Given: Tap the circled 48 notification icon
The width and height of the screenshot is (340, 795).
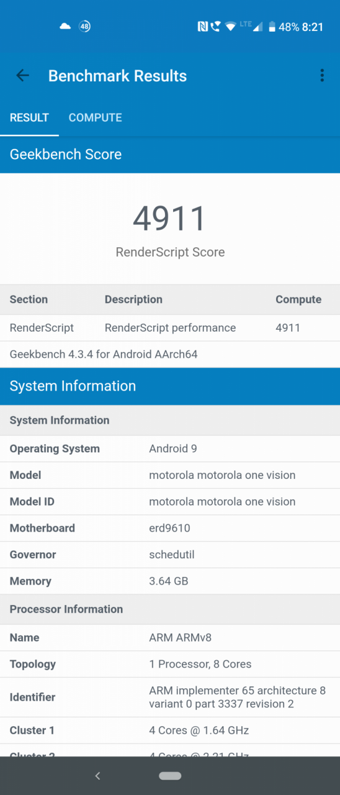Looking at the screenshot, I should pyautogui.click(x=84, y=27).
